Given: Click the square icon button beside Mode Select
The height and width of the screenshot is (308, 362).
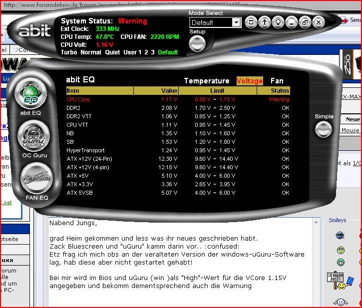Looking at the screenshot, I should click(251, 22).
